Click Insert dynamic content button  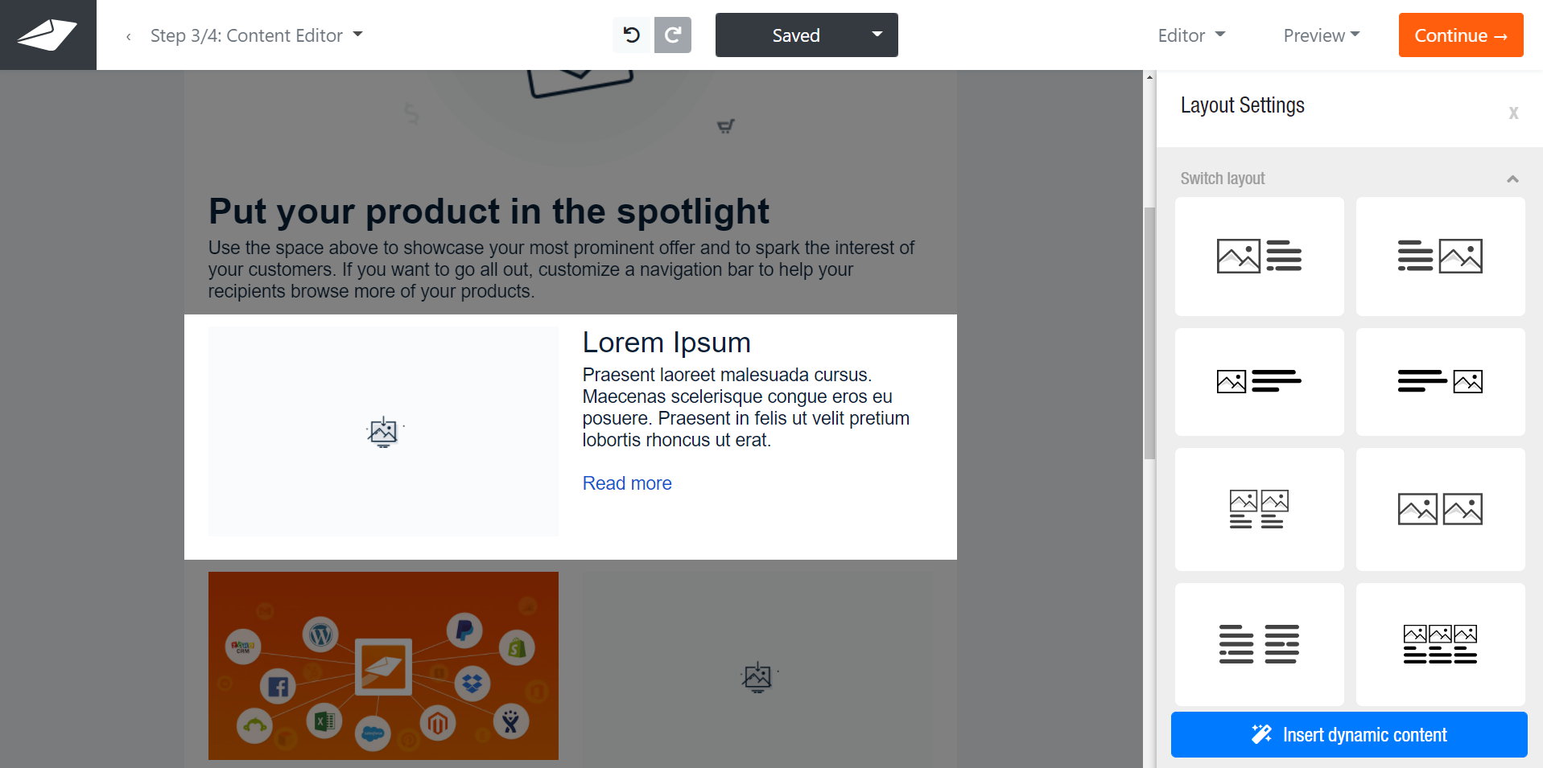pyautogui.click(x=1349, y=734)
